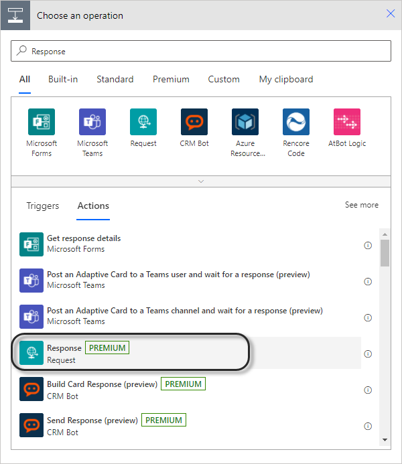This screenshot has width=402, height=464.
Task: Close the Choose an operation panel
Action: tap(391, 13)
